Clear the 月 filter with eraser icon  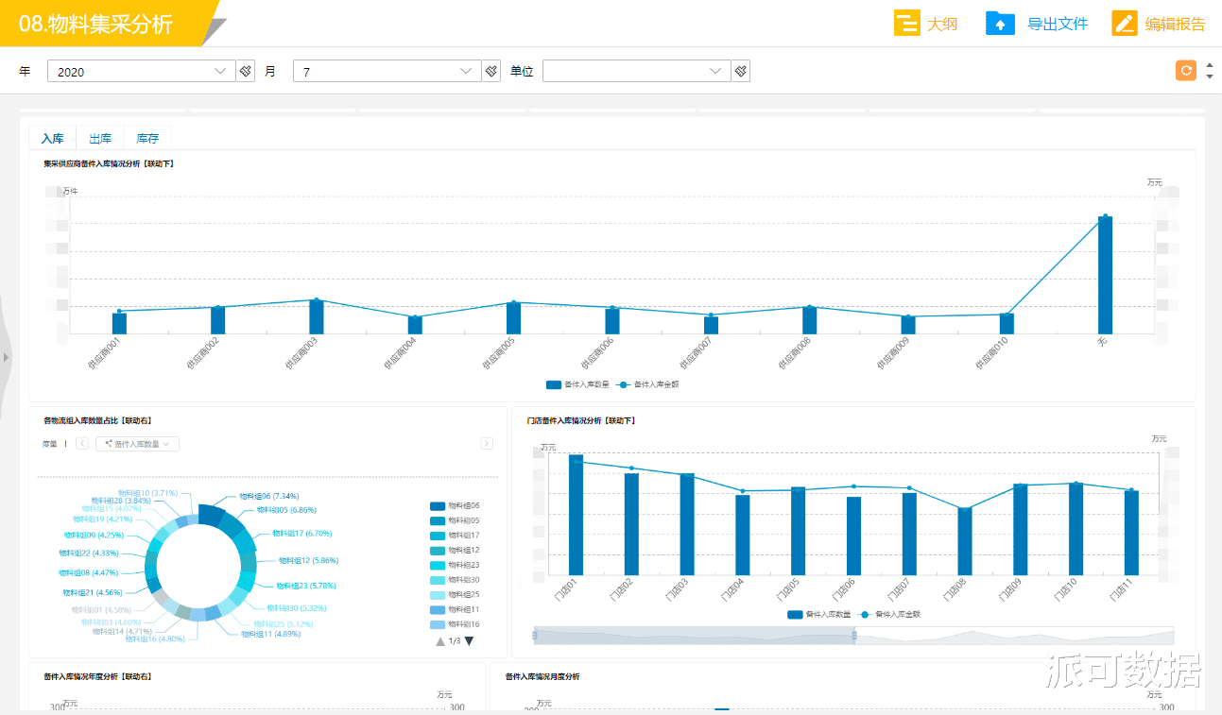pos(491,71)
